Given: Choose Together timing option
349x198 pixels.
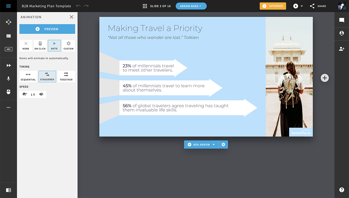Looking at the screenshot, I should click(x=66, y=77).
